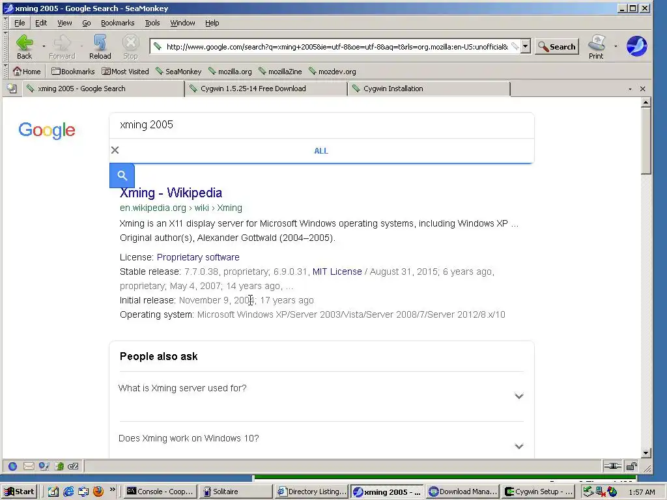Screen dimensions: 667x500
Task: Expand hidden quick launch icons chevron
Action: (x=112, y=490)
